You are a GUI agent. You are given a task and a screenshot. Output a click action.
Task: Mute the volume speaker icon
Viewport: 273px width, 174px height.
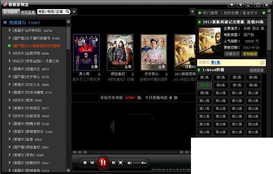tap(129, 163)
